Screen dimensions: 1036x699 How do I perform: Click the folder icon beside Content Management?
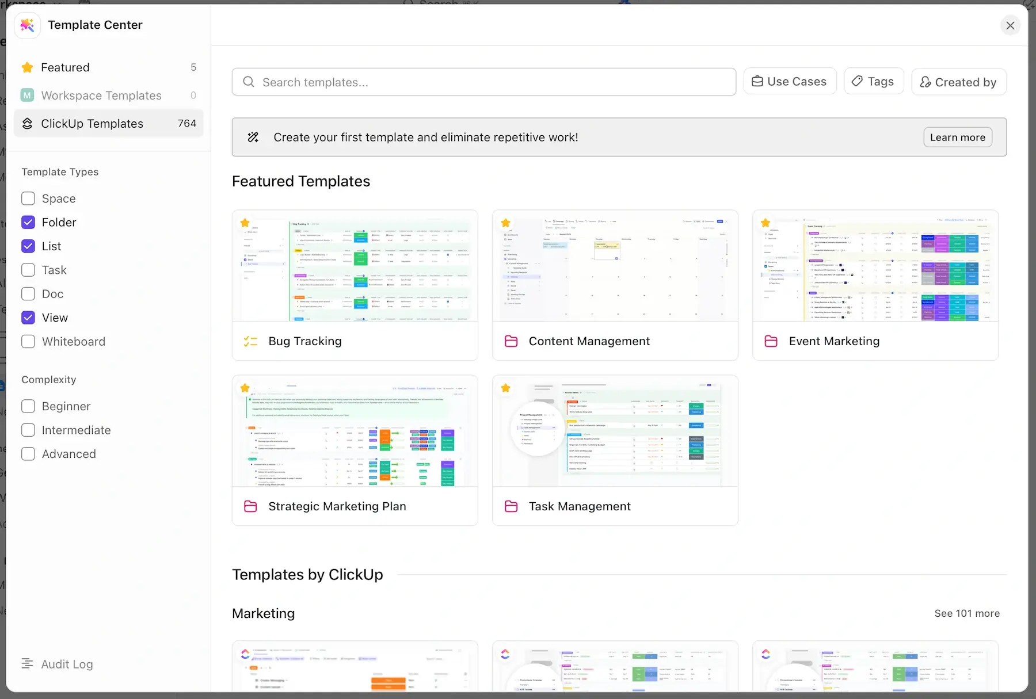(x=511, y=341)
